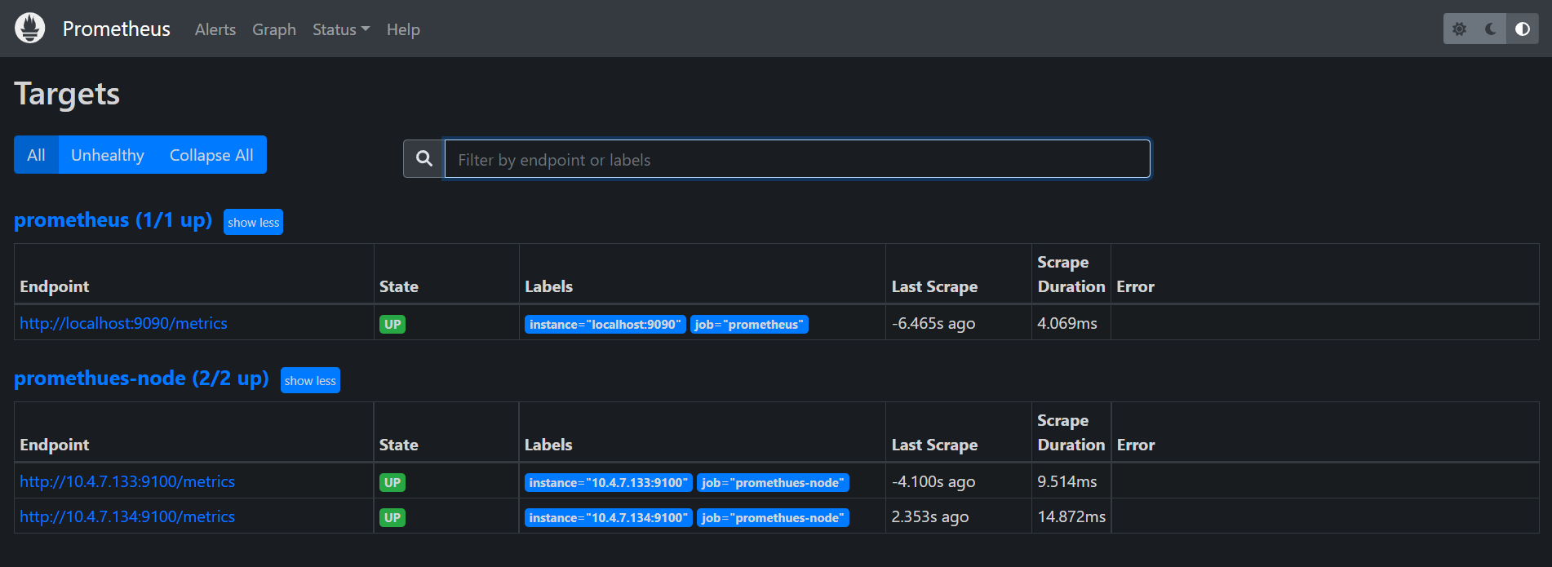Click instance="localhost:9090" label badge
This screenshot has width=1552, height=567.
pos(605,324)
